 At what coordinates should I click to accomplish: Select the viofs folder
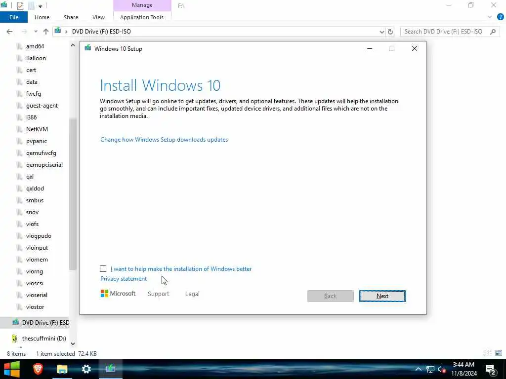click(x=32, y=224)
